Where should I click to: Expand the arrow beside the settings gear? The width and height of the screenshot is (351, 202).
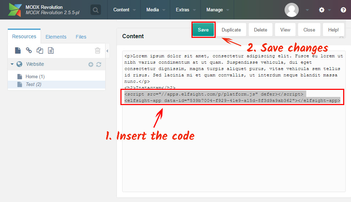[329, 10]
